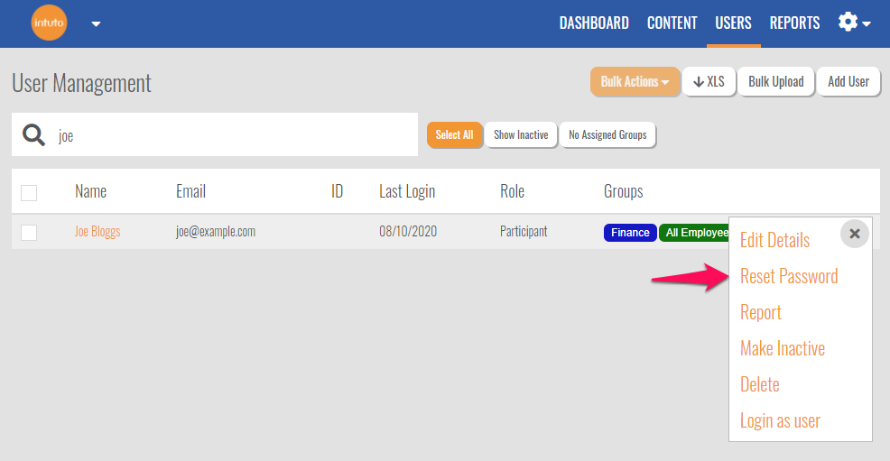Image resolution: width=890 pixels, height=461 pixels.
Task: Toggle the select-all header checkbox
Action: [x=29, y=192]
